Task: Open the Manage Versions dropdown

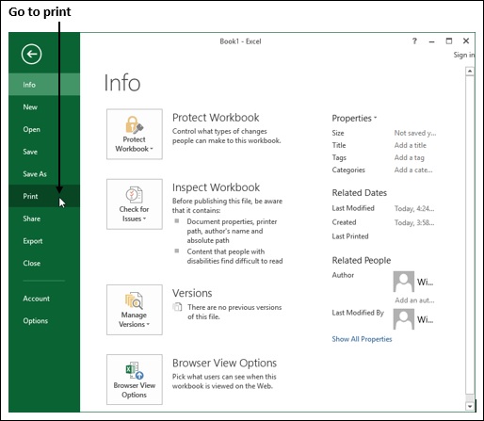Action: coord(135,310)
